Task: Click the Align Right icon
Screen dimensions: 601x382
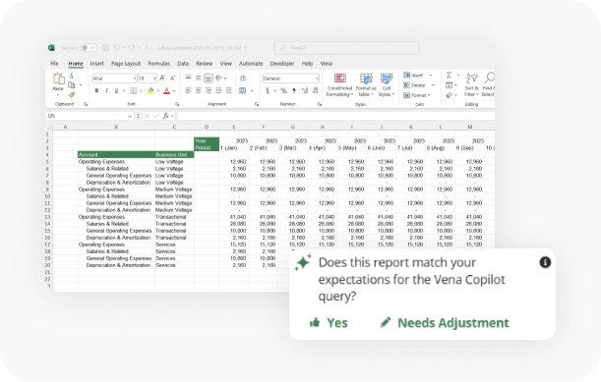Action: click(209, 90)
